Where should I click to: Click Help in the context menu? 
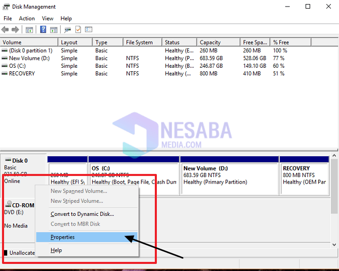click(x=56, y=250)
